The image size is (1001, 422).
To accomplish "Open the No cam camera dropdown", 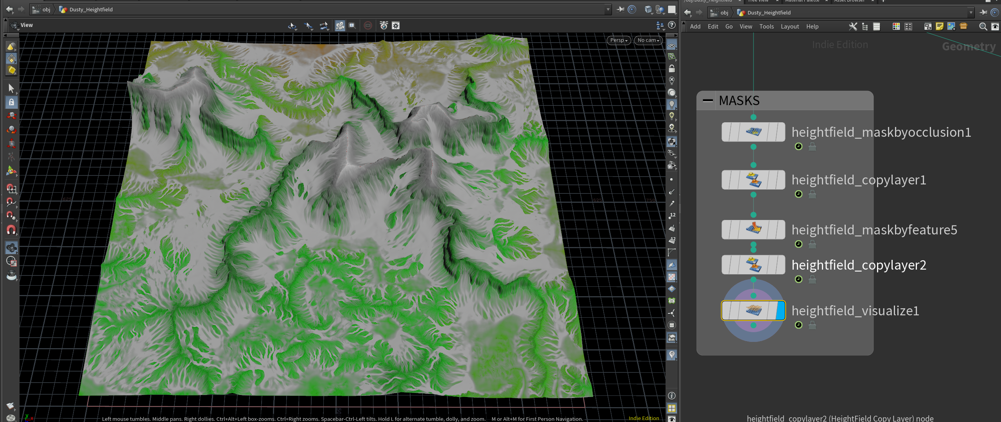I will tap(648, 40).
